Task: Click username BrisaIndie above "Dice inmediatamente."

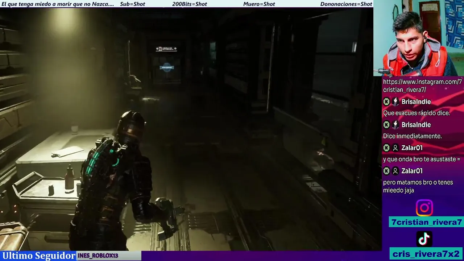Action: (416, 125)
